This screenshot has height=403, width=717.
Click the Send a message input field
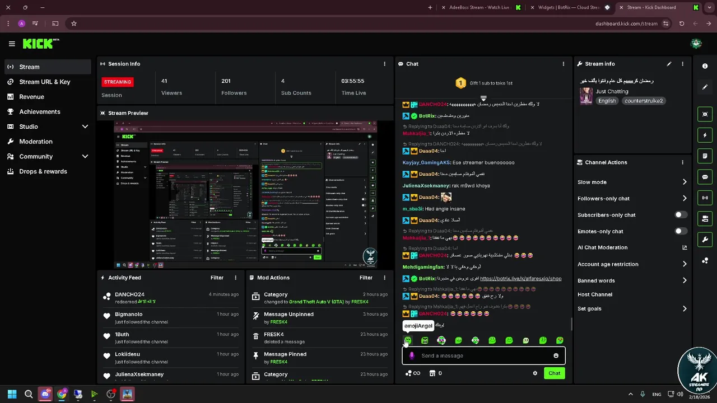click(x=483, y=355)
